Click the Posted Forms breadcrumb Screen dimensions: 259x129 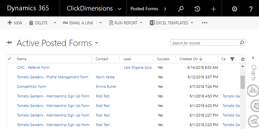pyautogui.click(x=144, y=9)
